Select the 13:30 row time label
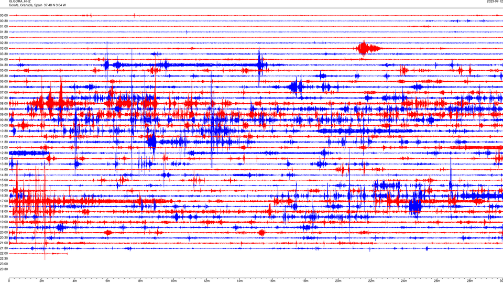This screenshot has width=503, height=283. (x=4, y=164)
